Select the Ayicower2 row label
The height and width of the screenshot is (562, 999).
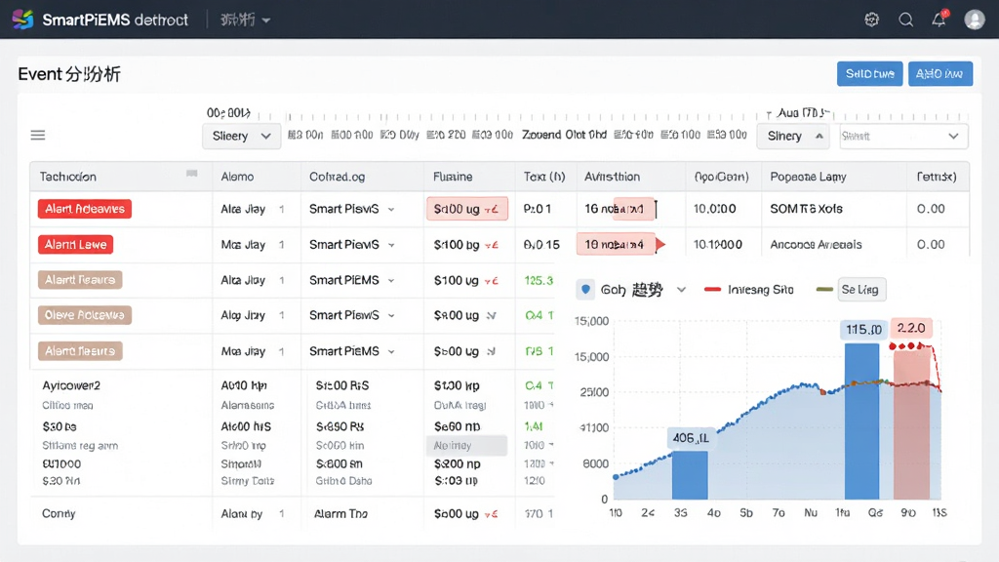(71, 385)
